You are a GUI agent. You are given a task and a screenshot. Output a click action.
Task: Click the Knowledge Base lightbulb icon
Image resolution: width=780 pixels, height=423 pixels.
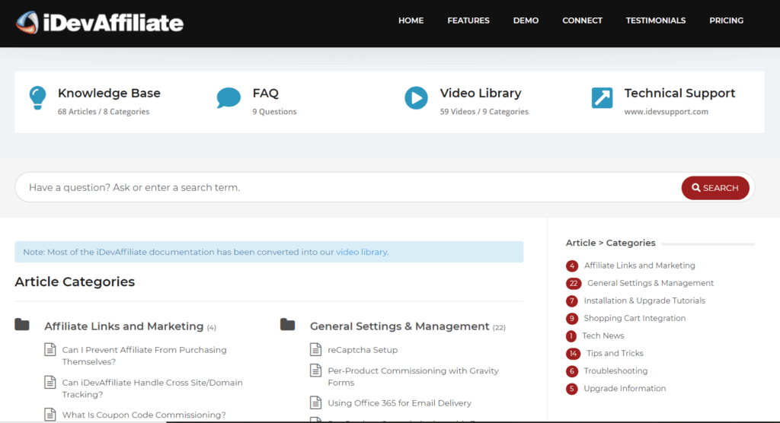[x=37, y=98]
